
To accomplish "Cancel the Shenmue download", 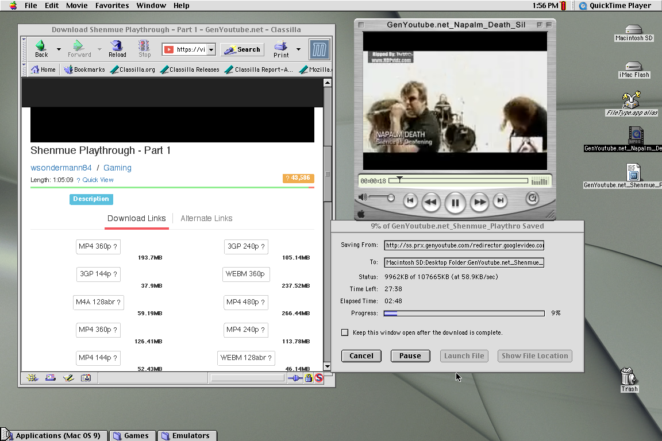I will [361, 356].
